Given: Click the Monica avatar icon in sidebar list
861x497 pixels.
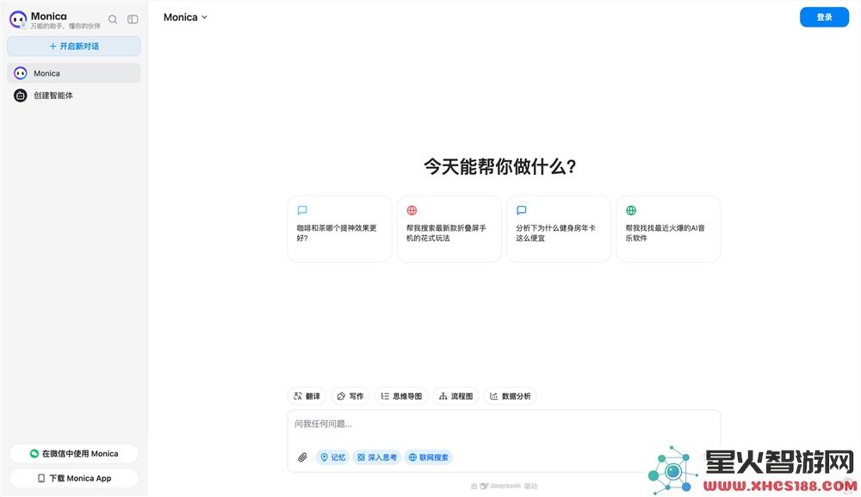Looking at the screenshot, I should tap(21, 73).
